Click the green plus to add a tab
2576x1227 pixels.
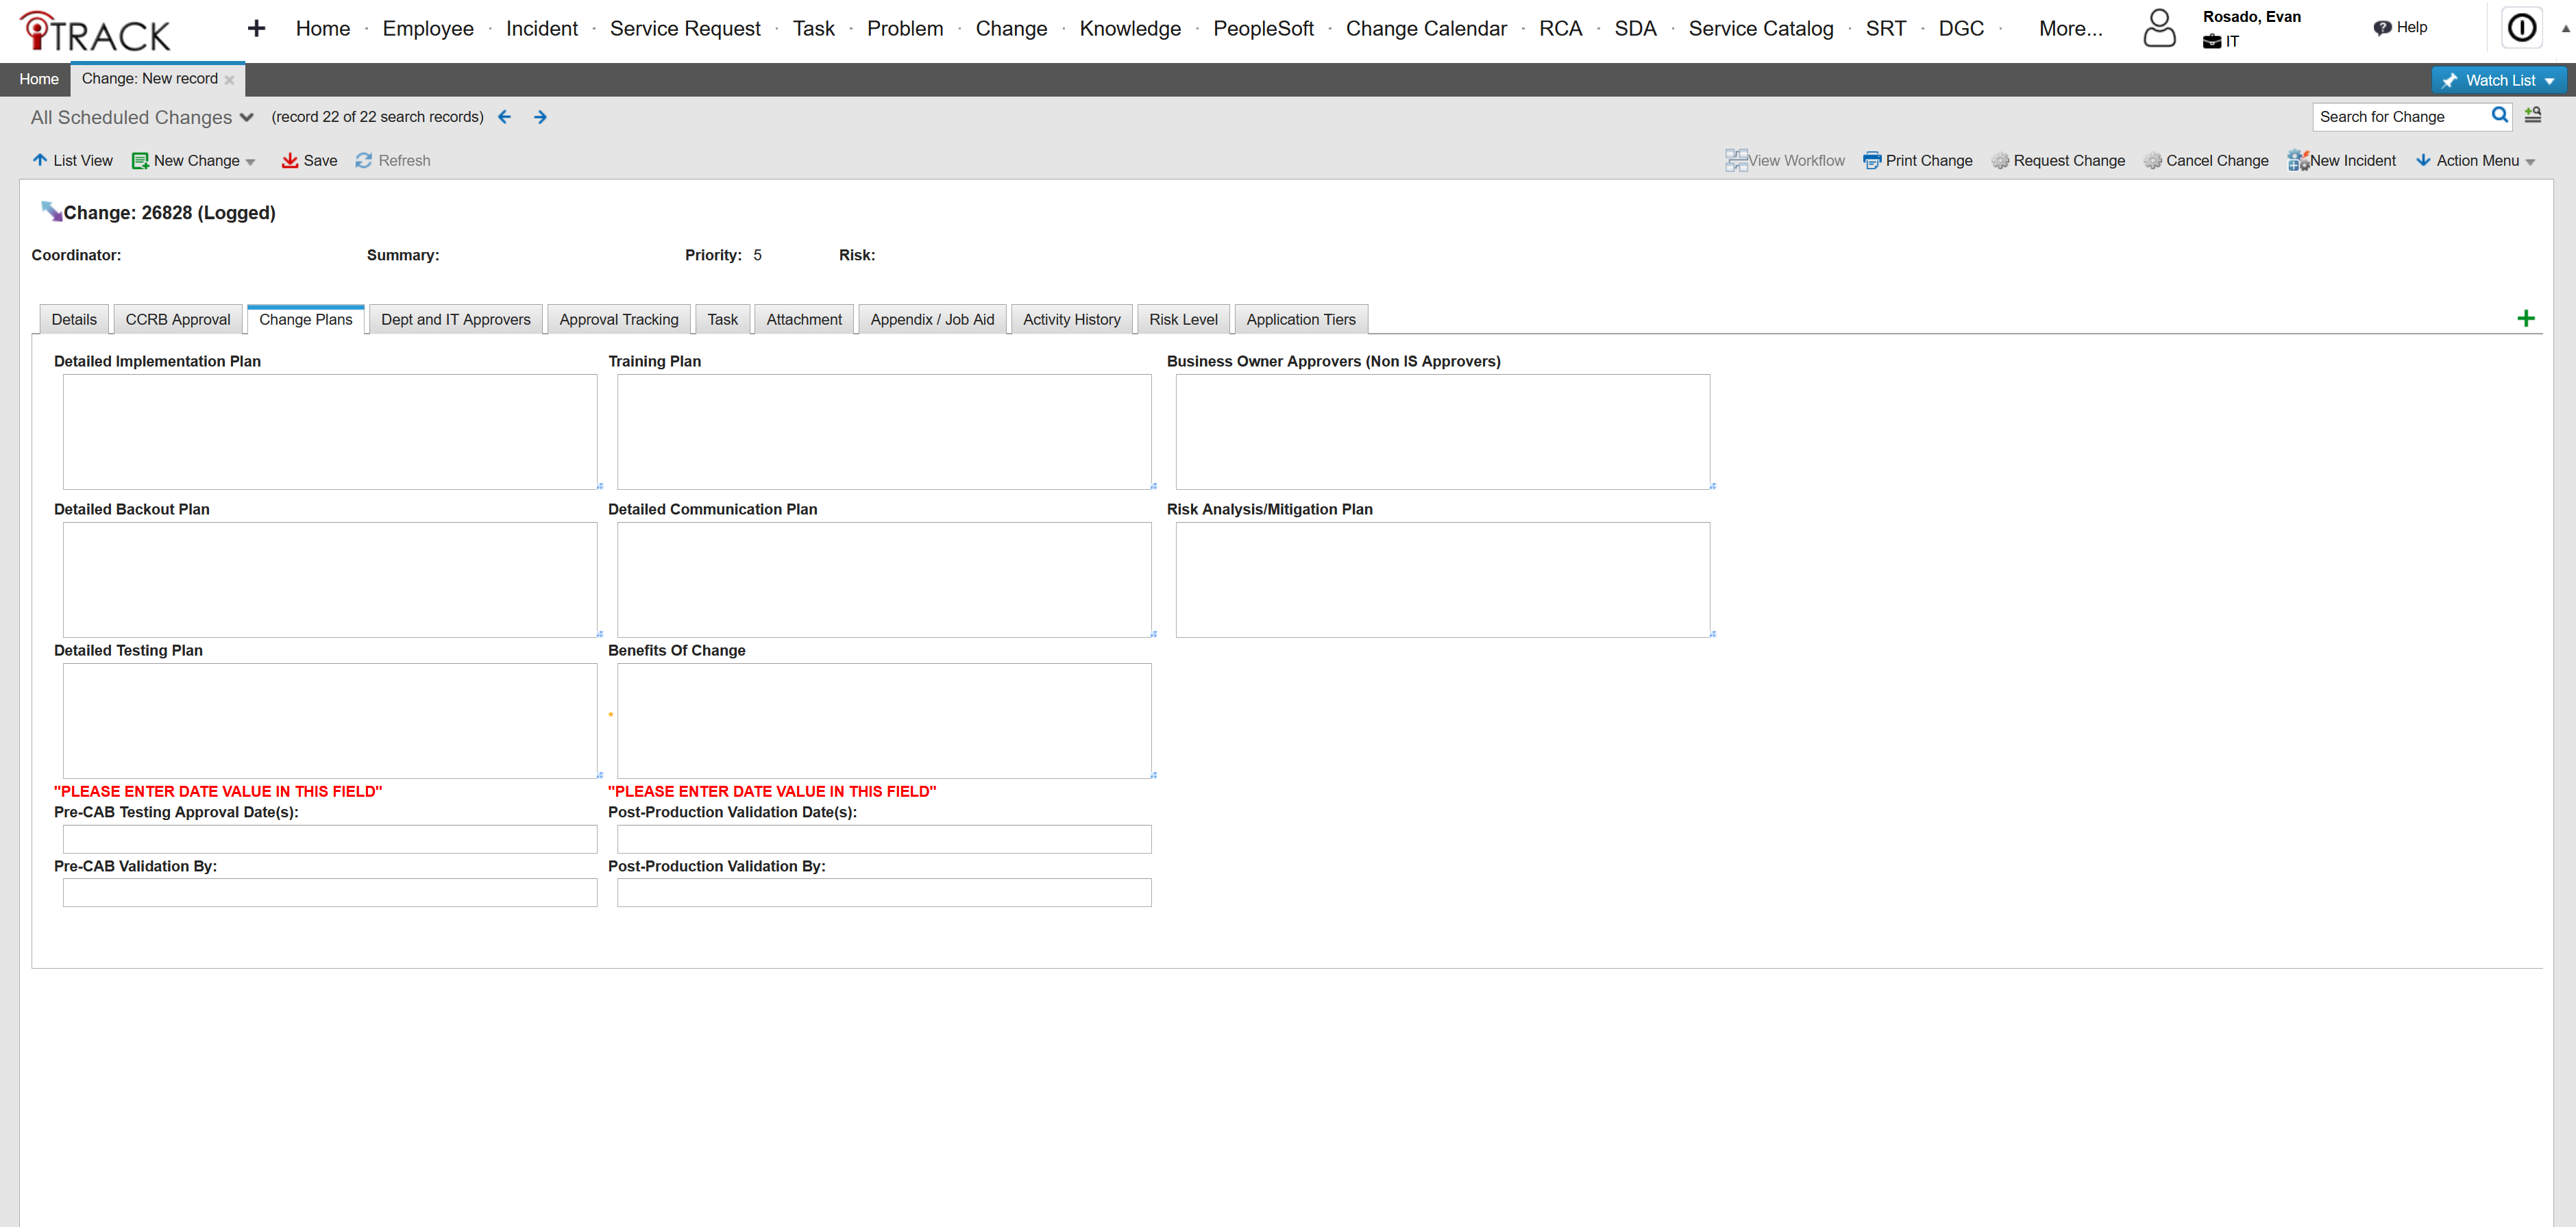click(x=2527, y=318)
